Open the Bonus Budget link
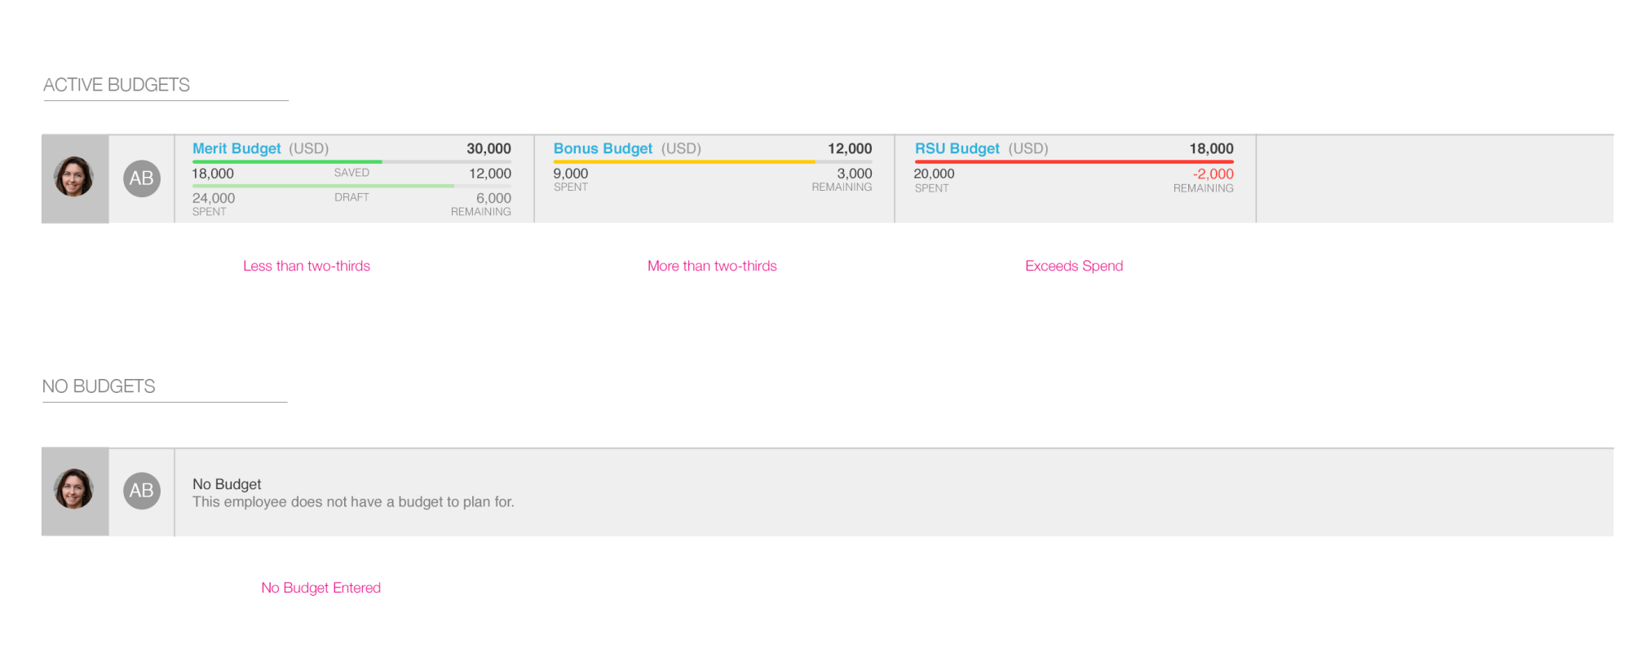The height and width of the screenshot is (657, 1631). point(603,148)
